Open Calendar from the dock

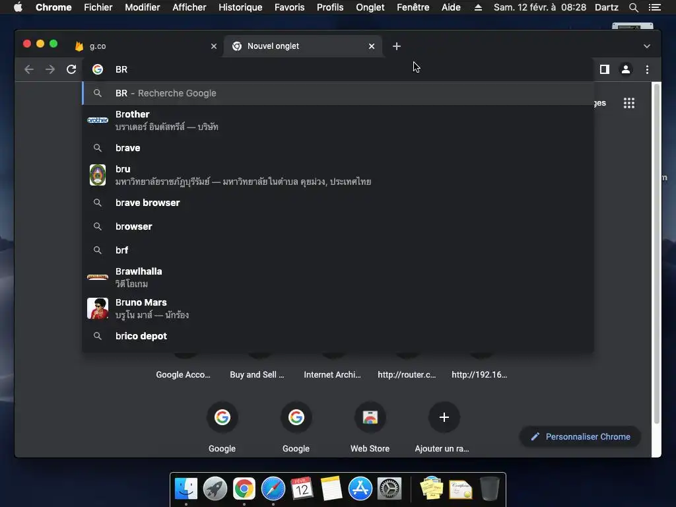click(x=302, y=489)
